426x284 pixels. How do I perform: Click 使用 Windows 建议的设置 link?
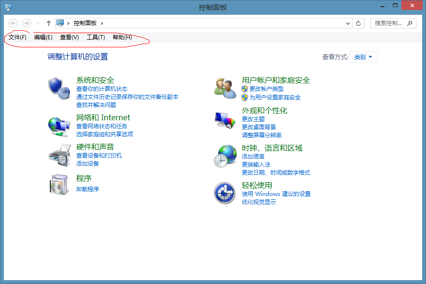[276, 194]
